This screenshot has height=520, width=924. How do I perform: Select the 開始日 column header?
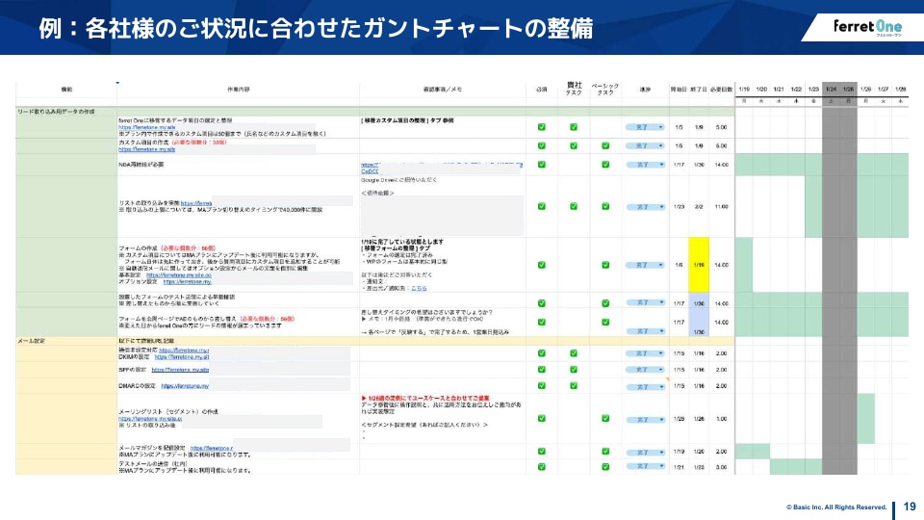[679, 90]
